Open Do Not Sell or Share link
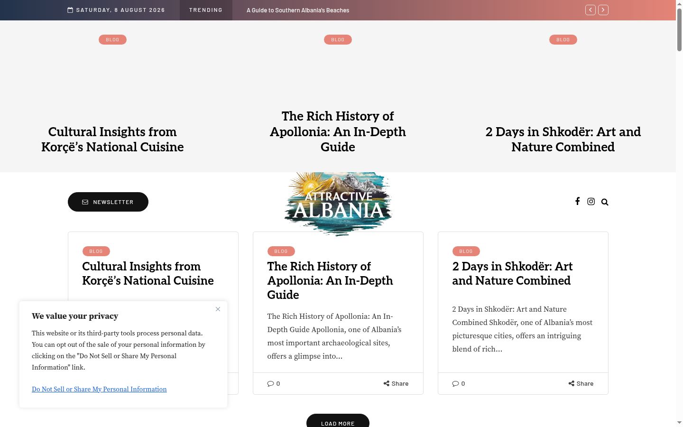The image size is (683, 427). 99,389
